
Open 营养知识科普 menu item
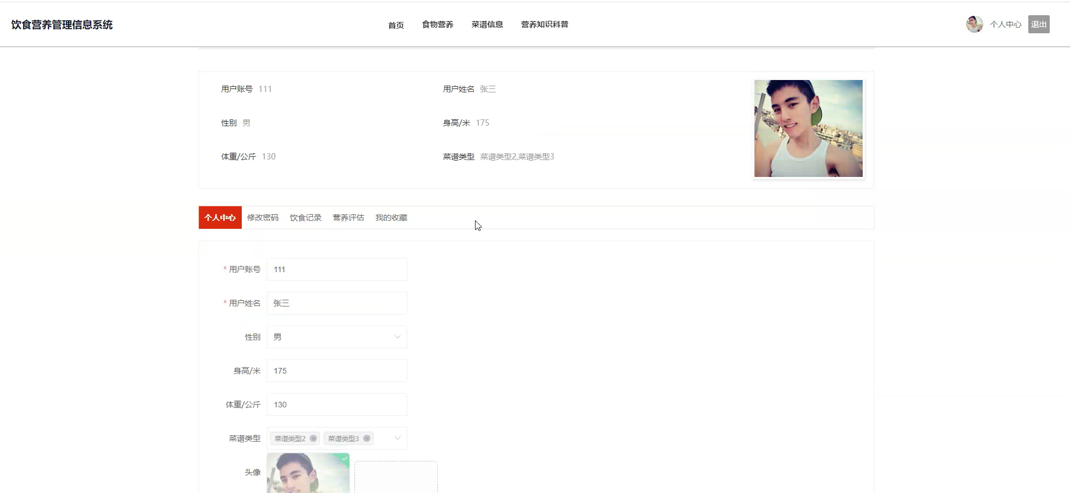[x=545, y=24]
